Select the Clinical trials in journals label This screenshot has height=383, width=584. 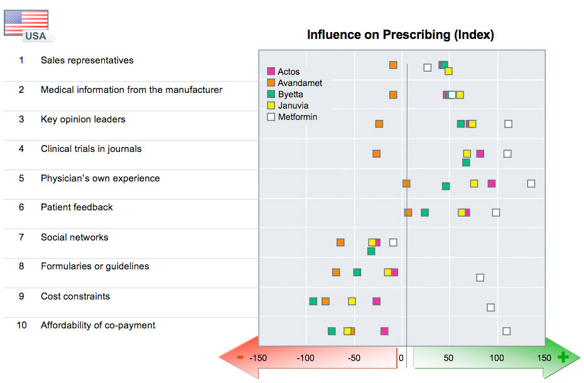pyautogui.click(x=91, y=149)
